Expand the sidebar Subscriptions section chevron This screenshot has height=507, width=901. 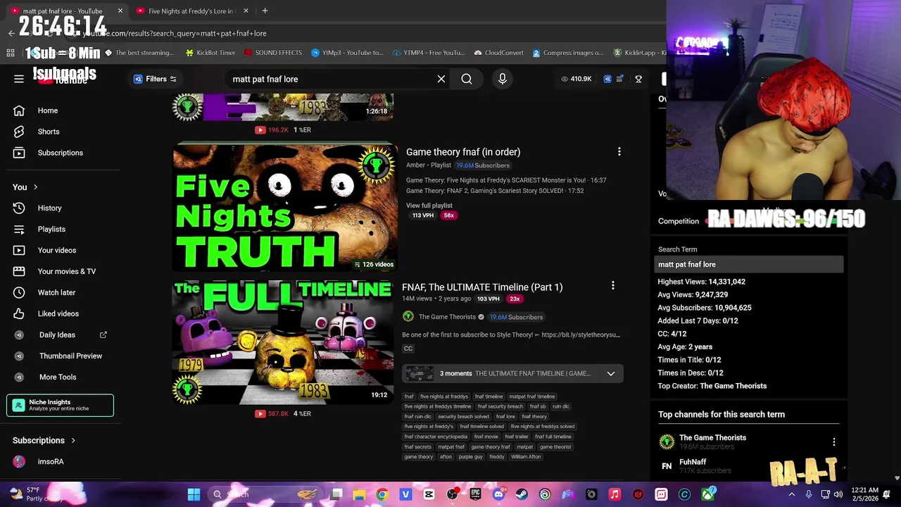click(73, 441)
